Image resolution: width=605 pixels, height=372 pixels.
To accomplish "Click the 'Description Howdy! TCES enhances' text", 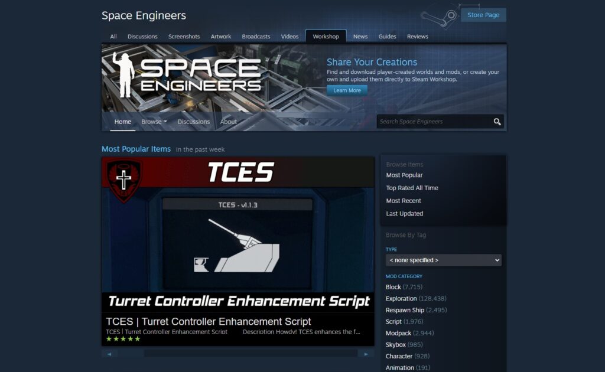I will pyautogui.click(x=301, y=332).
